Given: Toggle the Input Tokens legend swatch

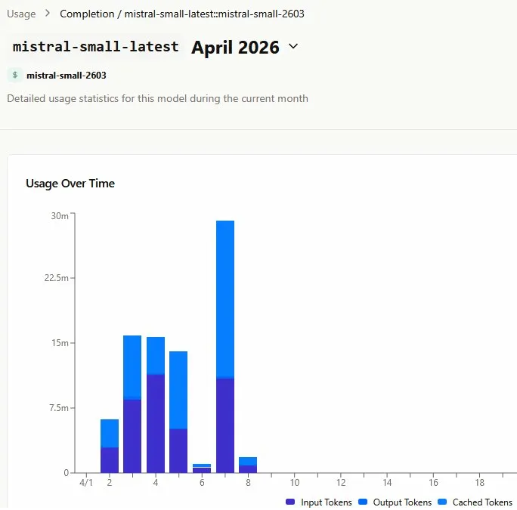Looking at the screenshot, I should pyautogui.click(x=290, y=502).
